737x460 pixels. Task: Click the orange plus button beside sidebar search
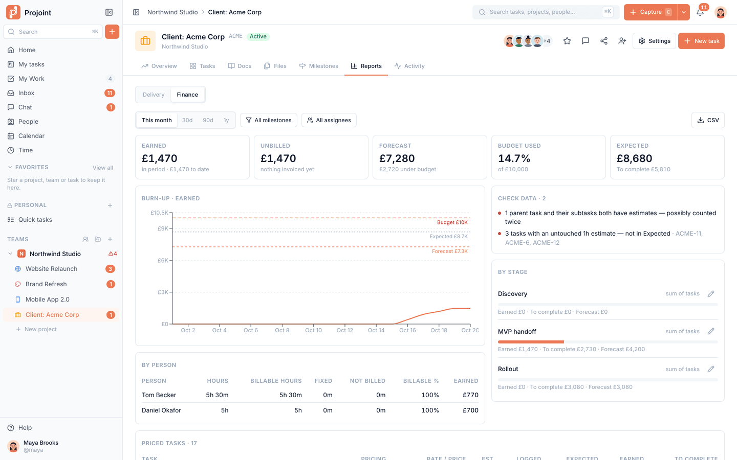coord(112,32)
